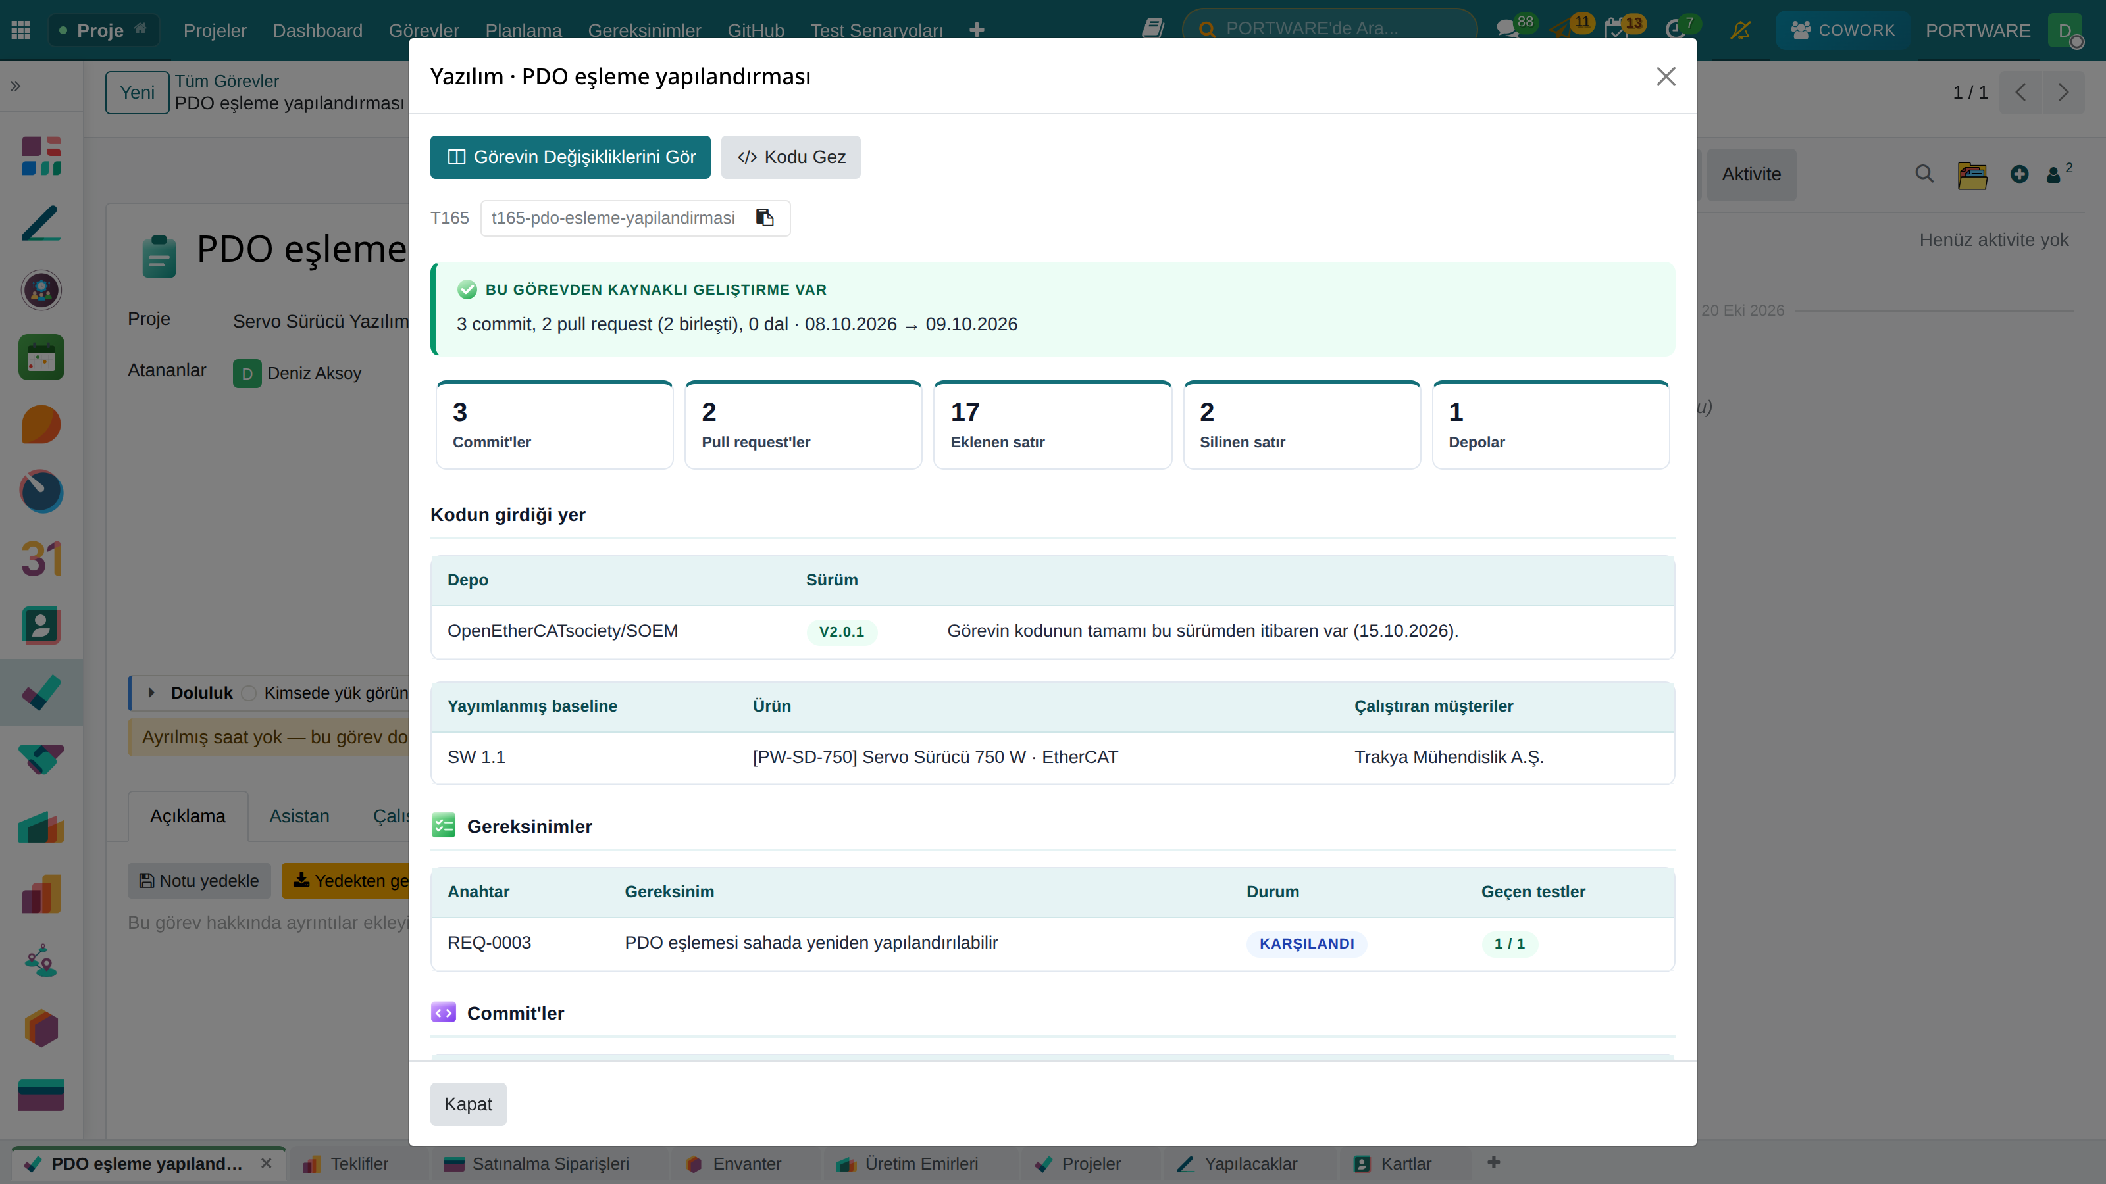
Task: Click the COWORK button
Action: point(1842,30)
